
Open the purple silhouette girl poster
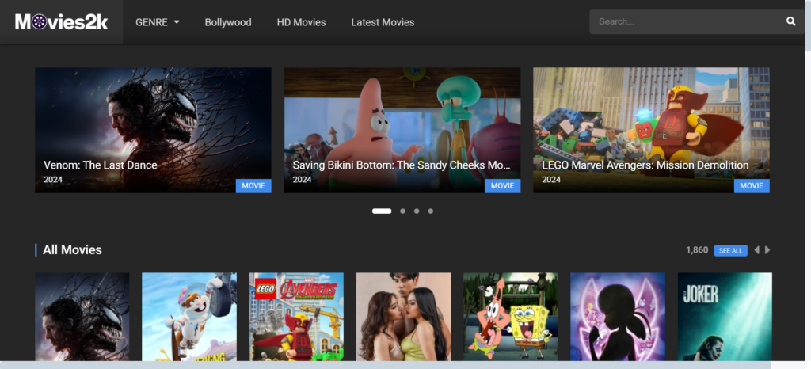coord(618,317)
